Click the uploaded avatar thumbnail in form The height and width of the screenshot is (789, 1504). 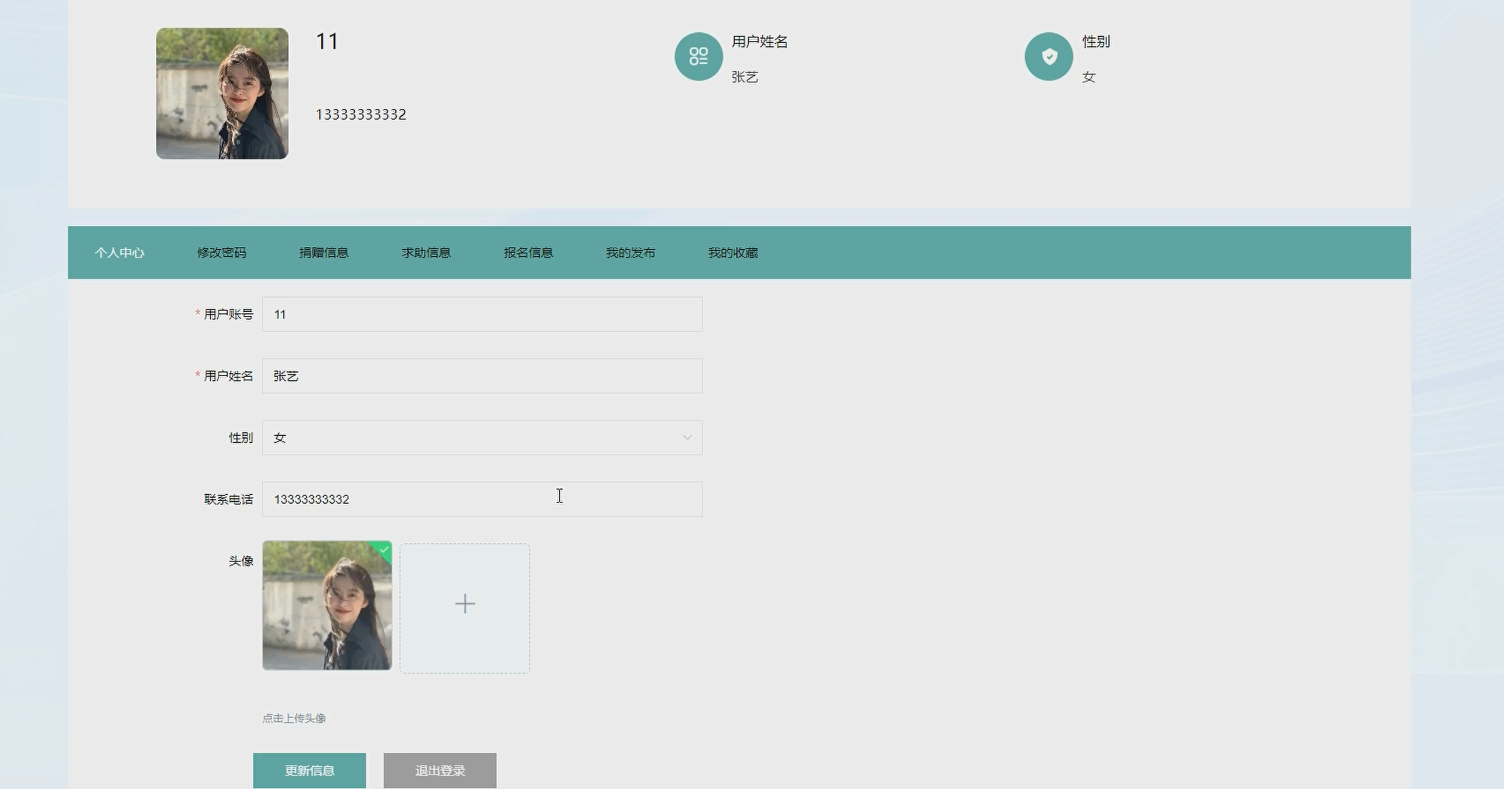pyautogui.click(x=327, y=605)
